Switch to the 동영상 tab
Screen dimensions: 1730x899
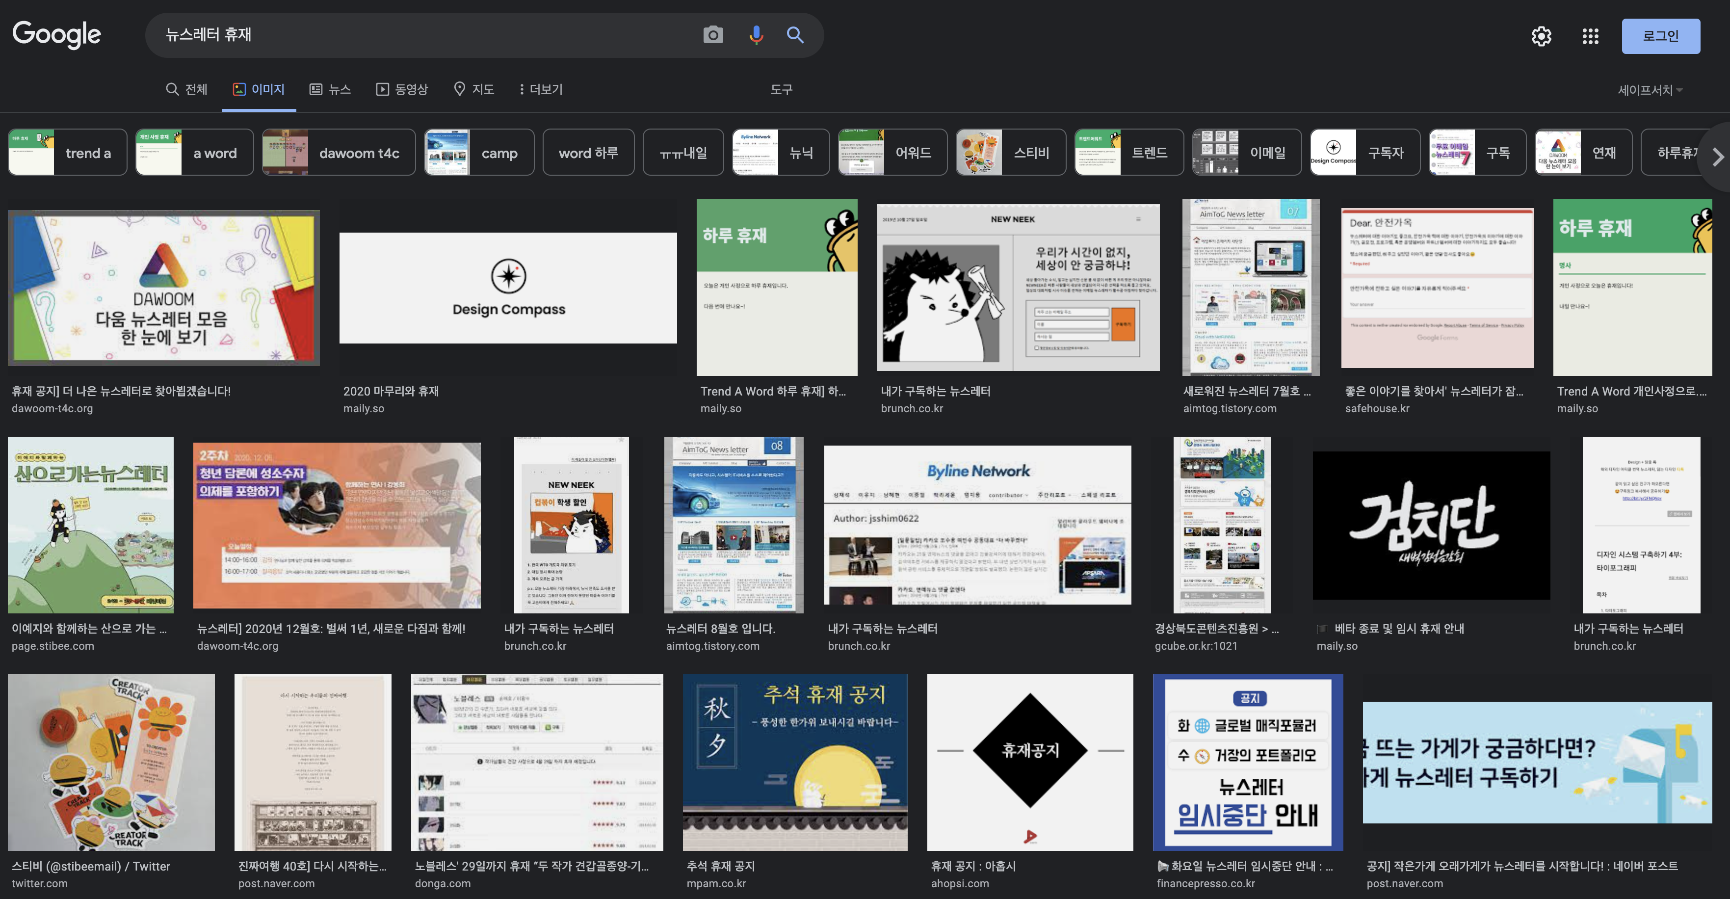point(403,89)
